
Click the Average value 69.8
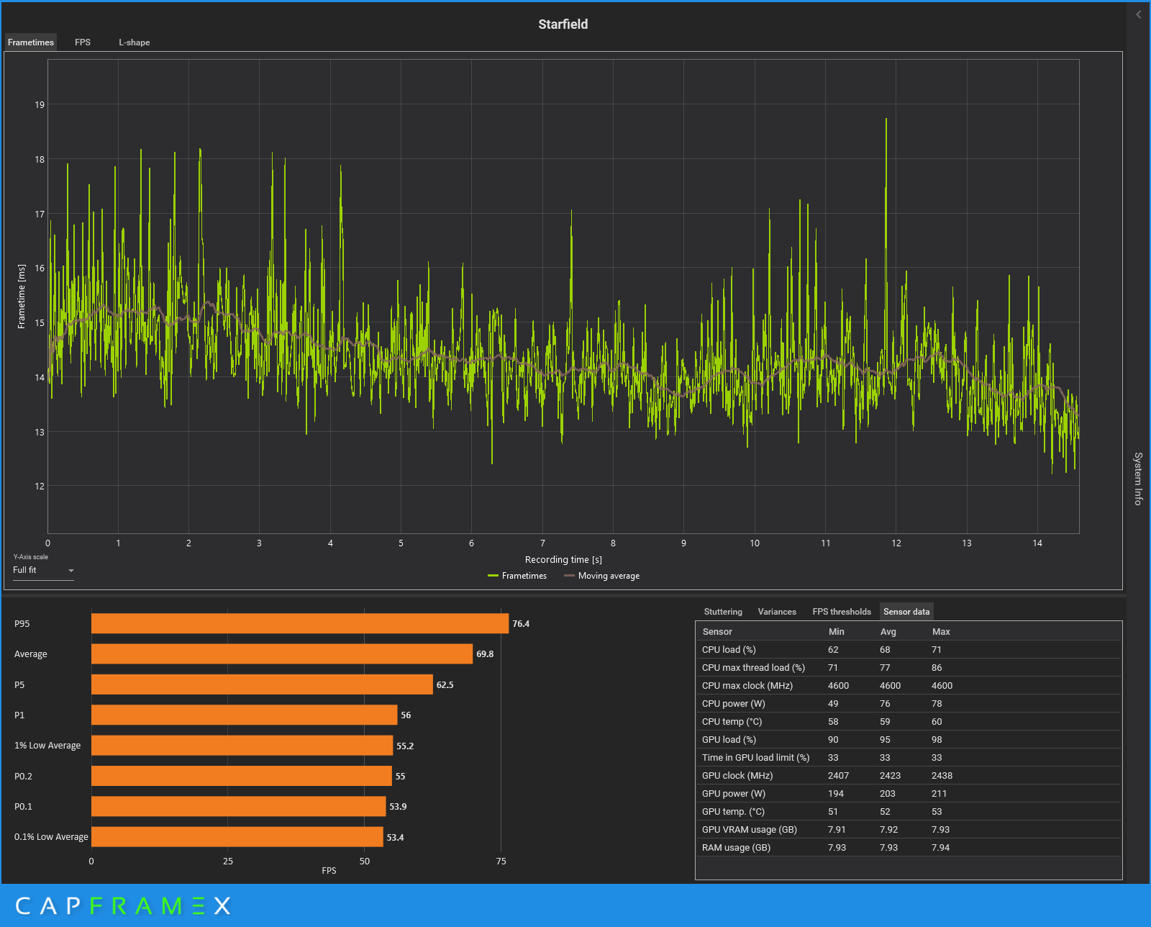(485, 654)
